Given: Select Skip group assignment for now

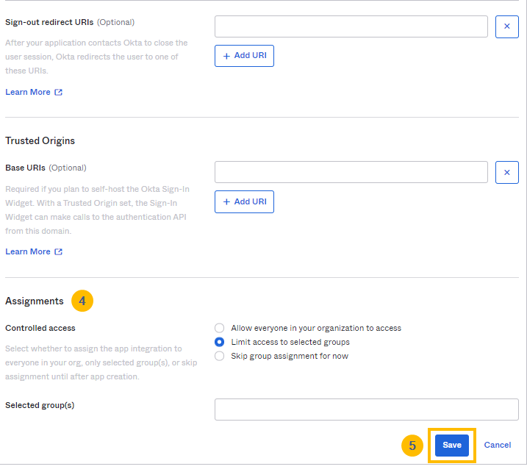Looking at the screenshot, I should click(x=219, y=356).
